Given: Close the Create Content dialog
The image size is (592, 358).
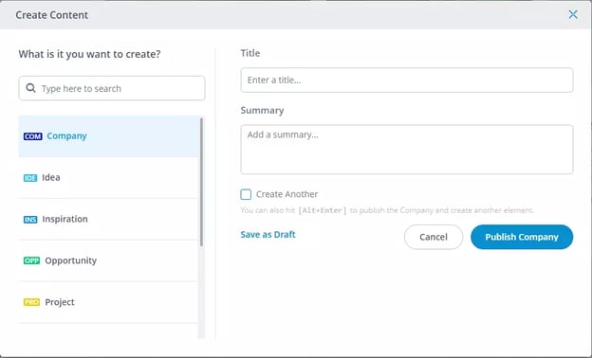Looking at the screenshot, I should point(573,15).
